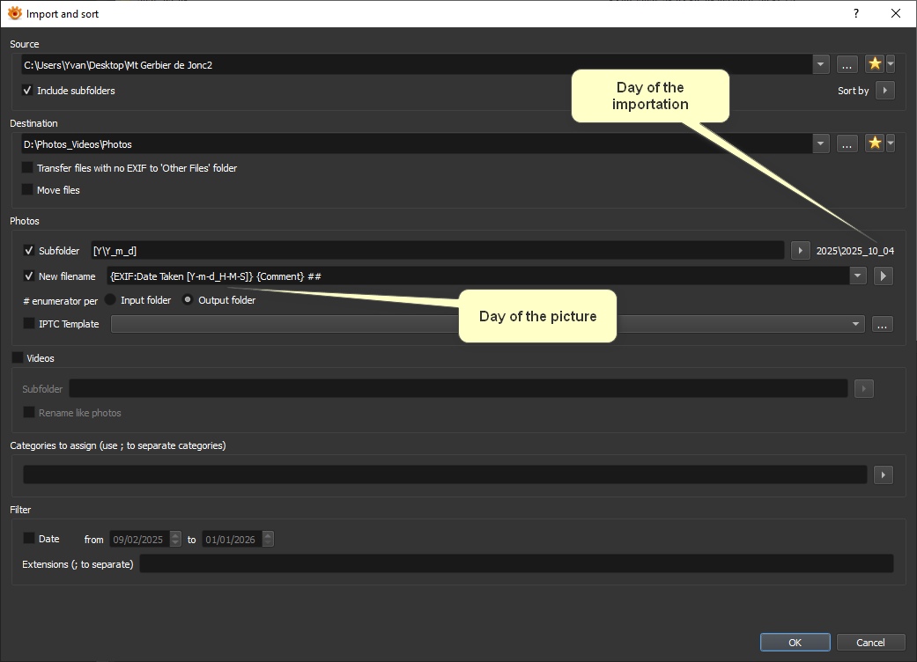Image resolution: width=917 pixels, height=662 pixels.
Task: Select the Input folder radio button
Action: click(x=110, y=299)
